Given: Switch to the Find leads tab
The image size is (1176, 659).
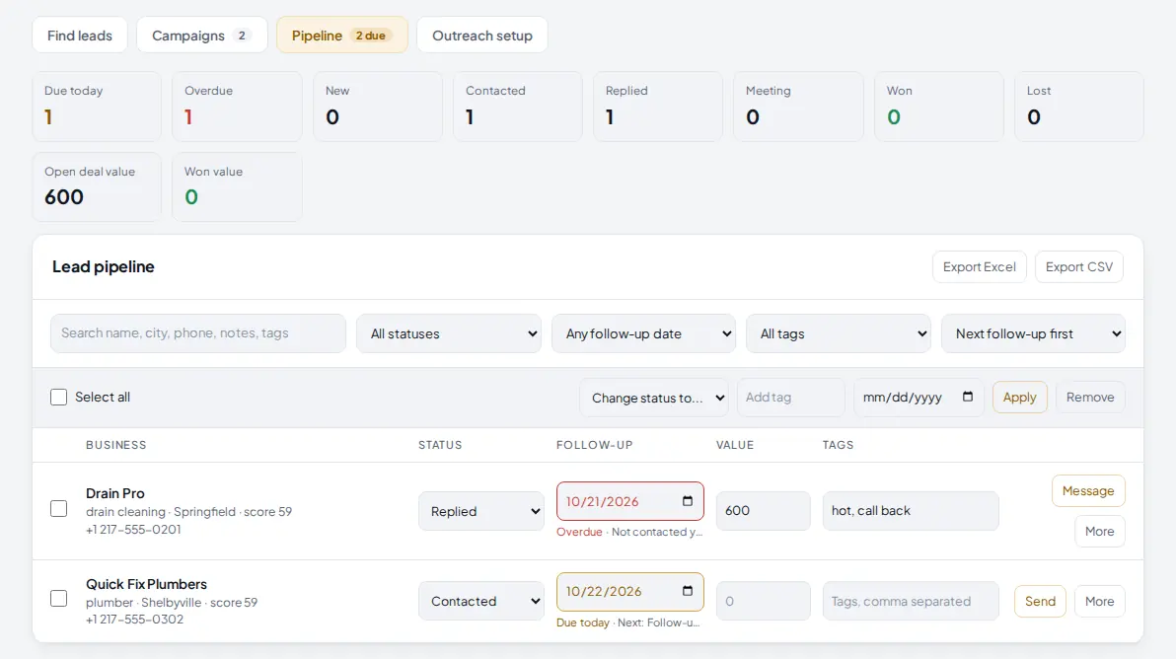Looking at the screenshot, I should [80, 36].
